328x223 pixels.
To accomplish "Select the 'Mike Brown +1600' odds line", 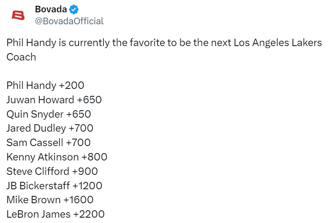I will 50,200.
